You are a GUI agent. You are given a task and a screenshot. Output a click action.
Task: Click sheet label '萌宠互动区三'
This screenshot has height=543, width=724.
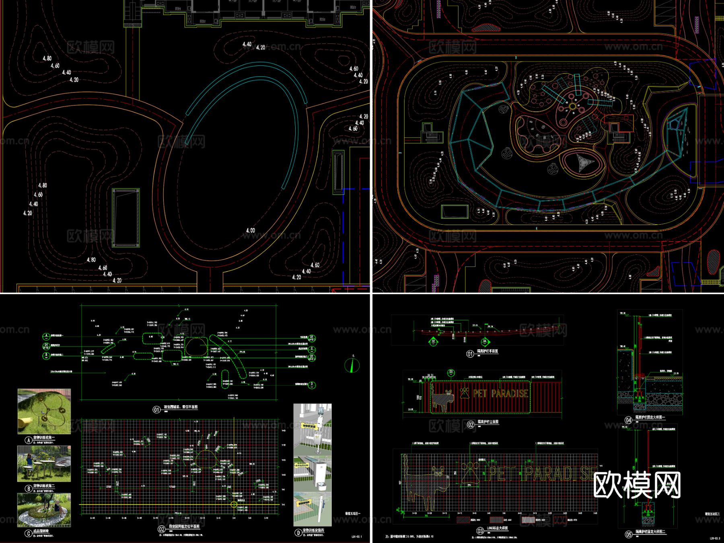[712, 514]
